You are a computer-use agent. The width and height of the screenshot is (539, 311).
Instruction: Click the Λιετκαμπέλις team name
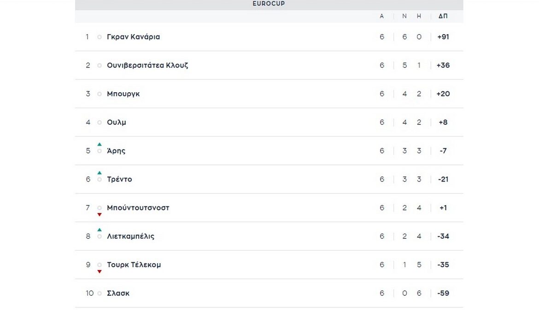[130, 236]
